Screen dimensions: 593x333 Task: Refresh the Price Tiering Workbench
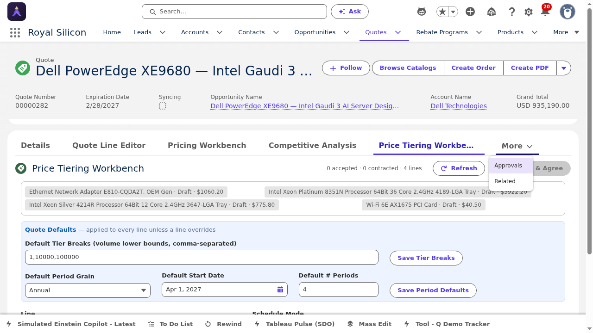click(x=459, y=168)
